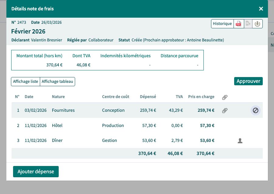Click the person icon on the Dîner row
The height and width of the screenshot is (194, 274).
coord(240,141)
